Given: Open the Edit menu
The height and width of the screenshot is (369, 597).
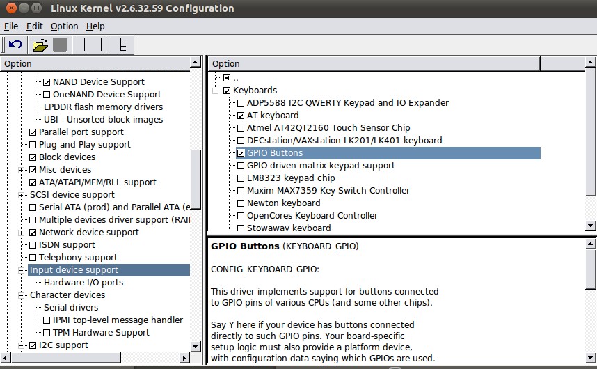Looking at the screenshot, I should (x=34, y=26).
